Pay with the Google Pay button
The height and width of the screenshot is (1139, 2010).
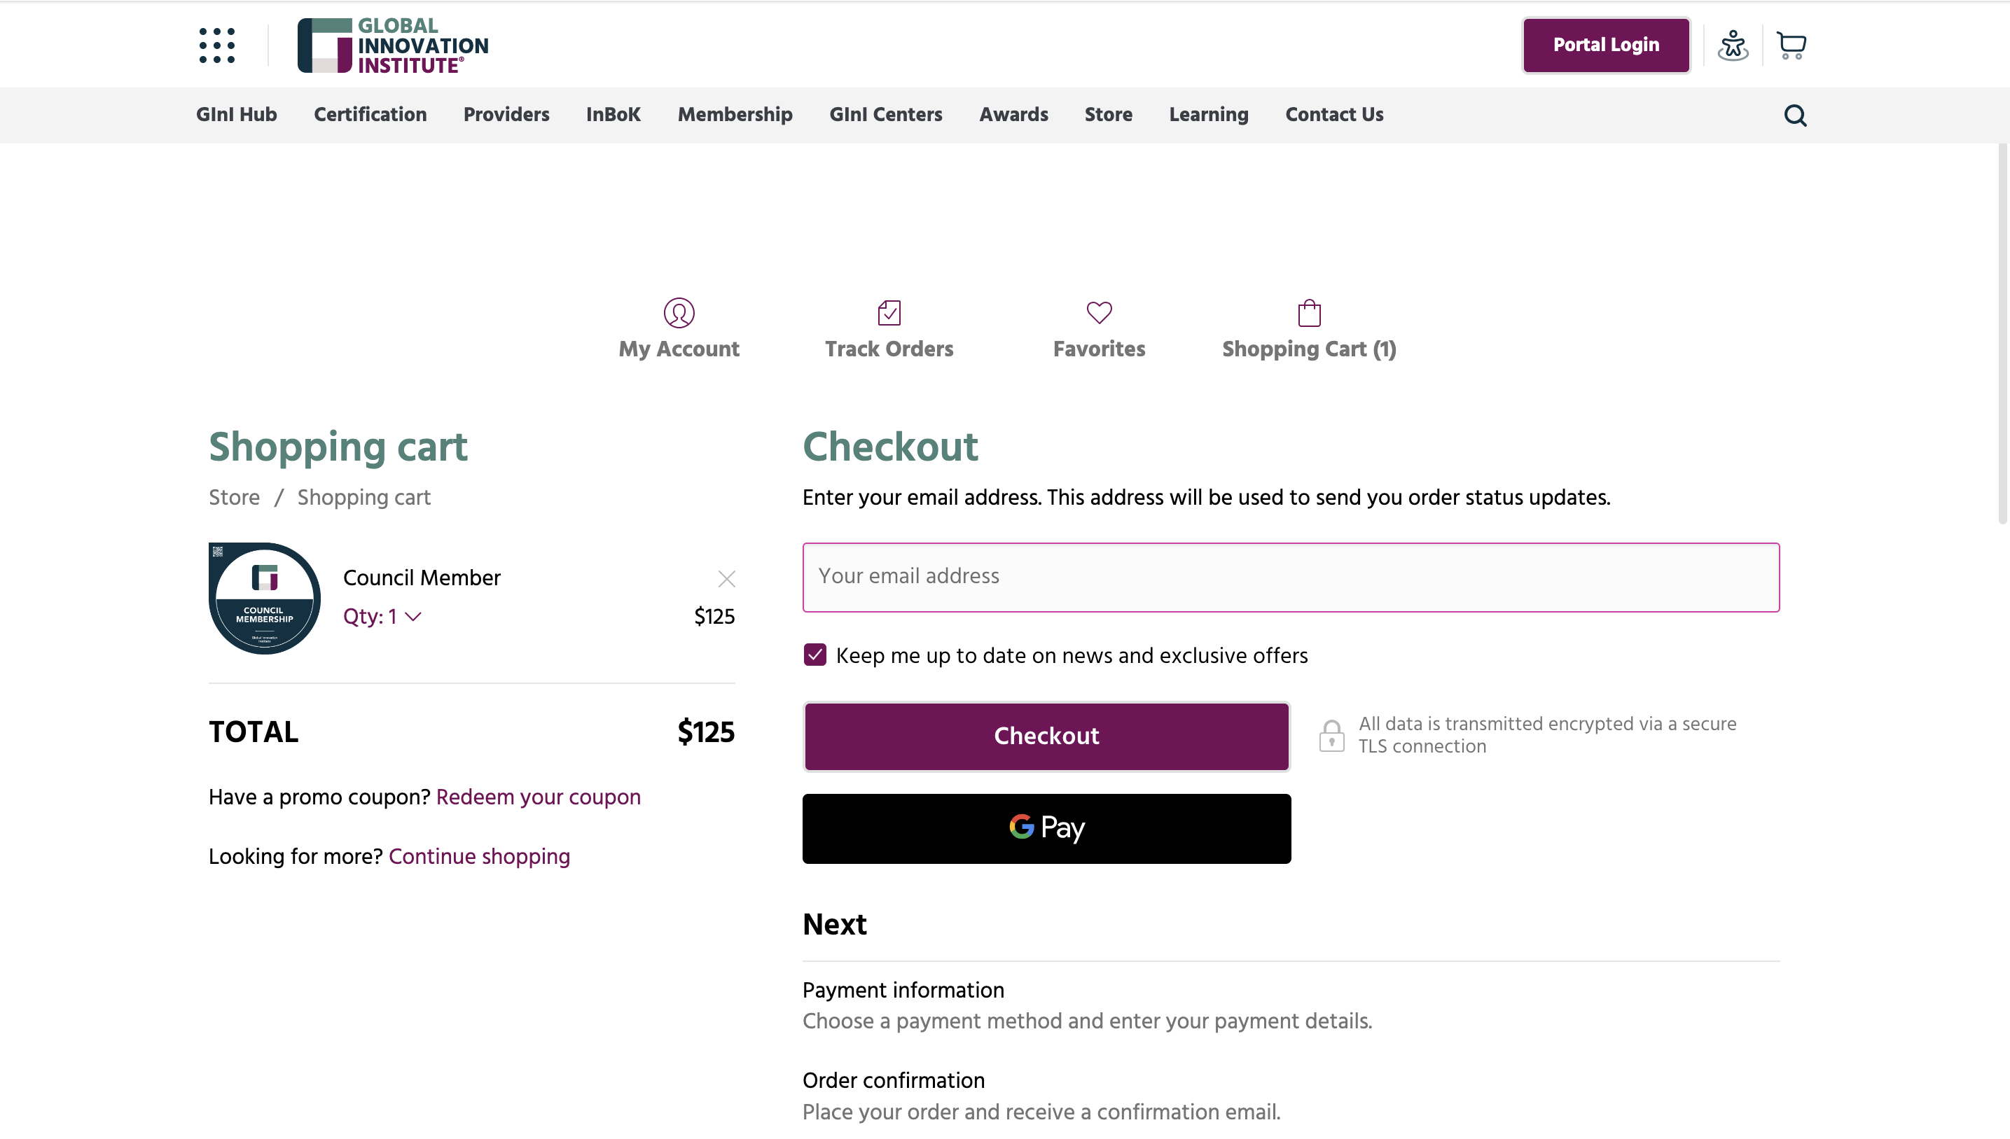point(1046,828)
